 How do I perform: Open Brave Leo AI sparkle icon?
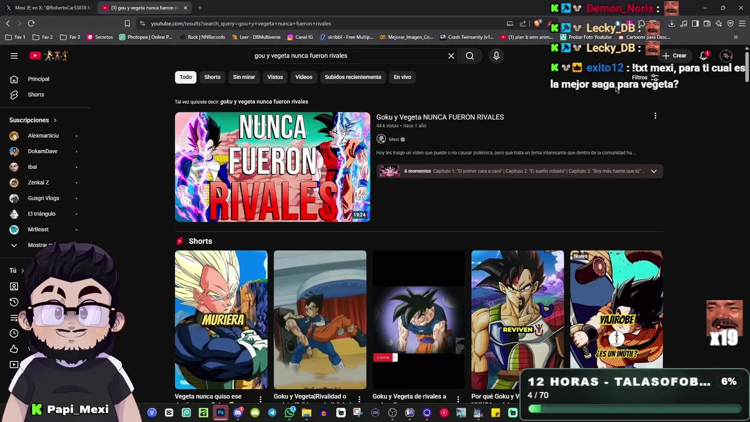(x=718, y=23)
